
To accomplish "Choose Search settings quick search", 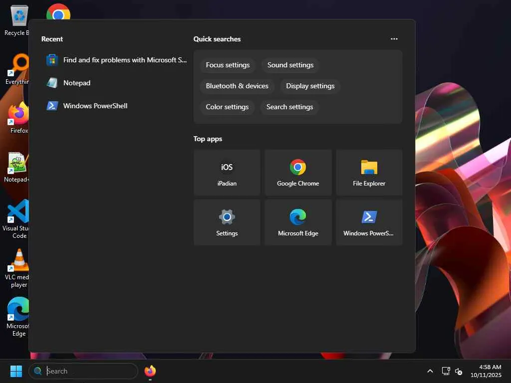I will click(x=289, y=107).
